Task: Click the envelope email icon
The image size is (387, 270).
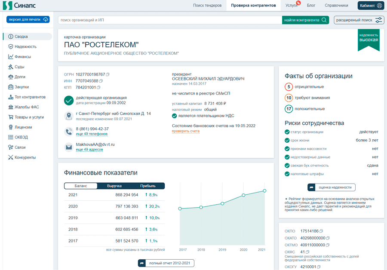Action: [x=69, y=147]
